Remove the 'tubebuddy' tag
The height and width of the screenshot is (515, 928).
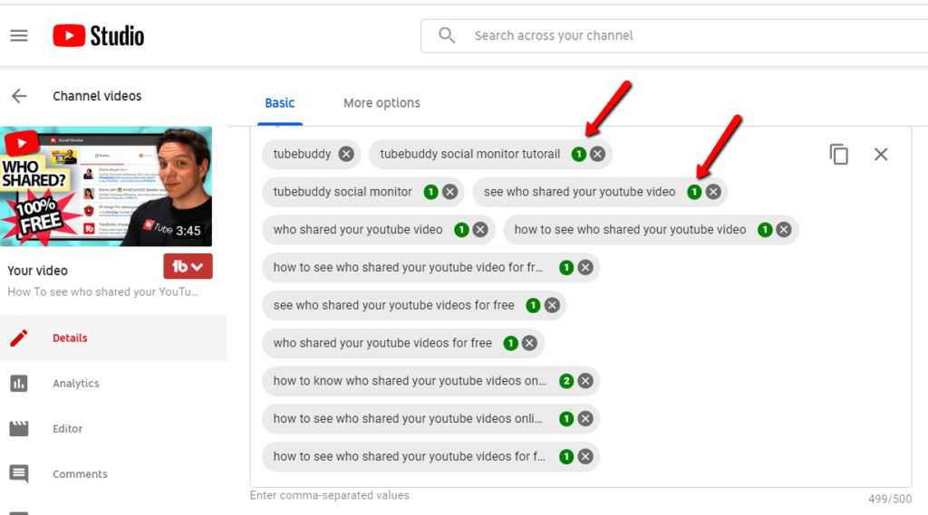tap(346, 154)
